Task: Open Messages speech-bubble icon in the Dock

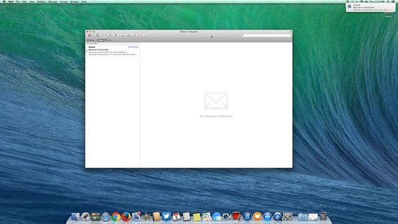Action: coord(216,217)
